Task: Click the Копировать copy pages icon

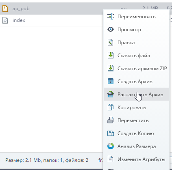Action: (111, 107)
